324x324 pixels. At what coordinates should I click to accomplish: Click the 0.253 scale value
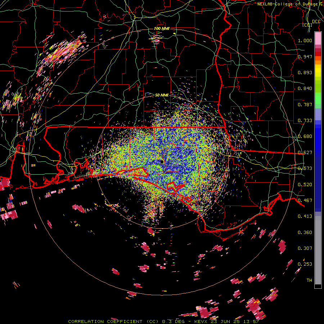305,264
